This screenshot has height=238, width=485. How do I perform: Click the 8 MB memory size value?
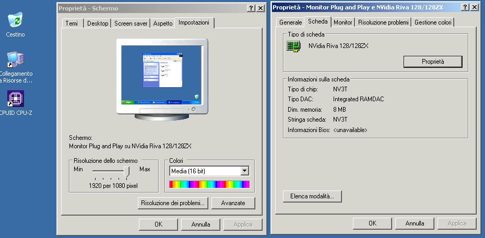point(339,110)
